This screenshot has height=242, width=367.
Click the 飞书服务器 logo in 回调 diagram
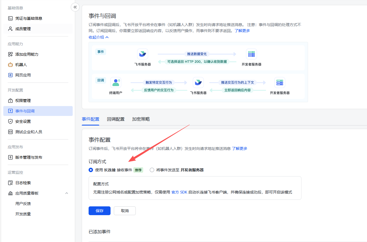point(198,82)
